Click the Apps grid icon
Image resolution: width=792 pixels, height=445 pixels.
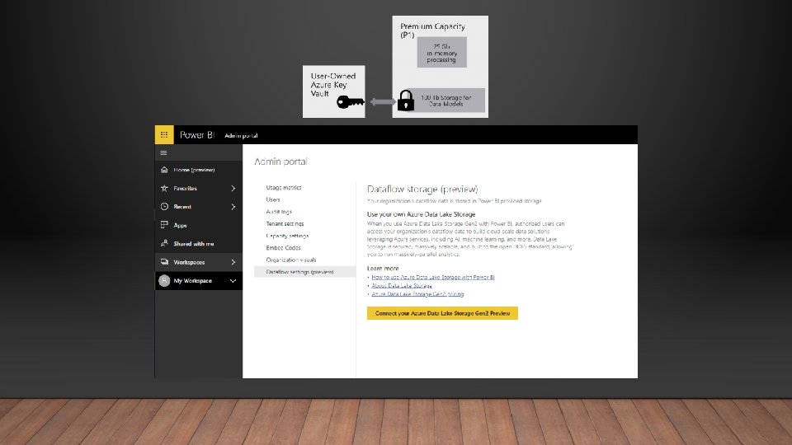pos(164,225)
